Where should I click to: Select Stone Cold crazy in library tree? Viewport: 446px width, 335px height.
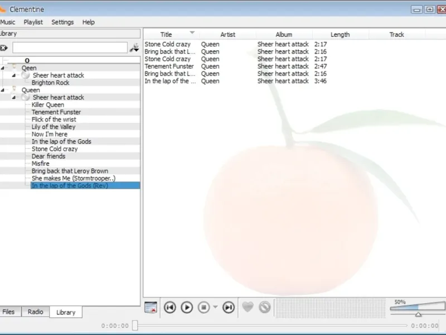pyautogui.click(x=55, y=149)
